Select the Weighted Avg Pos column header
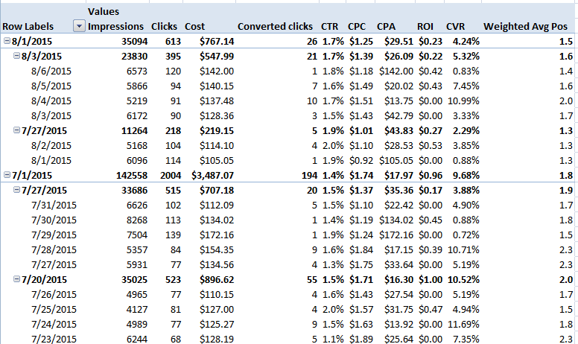Screen dimensions: 578x344 525,27
